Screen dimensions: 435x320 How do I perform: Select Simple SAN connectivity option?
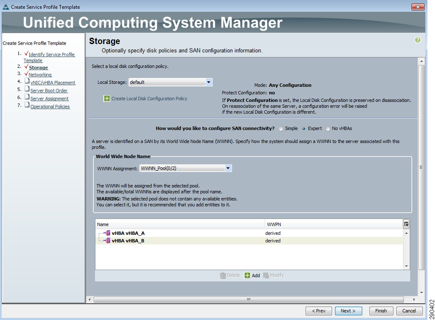pyautogui.click(x=281, y=129)
